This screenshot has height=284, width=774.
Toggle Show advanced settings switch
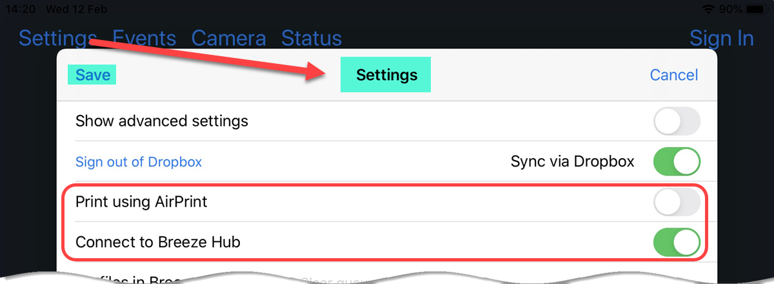click(x=677, y=121)
